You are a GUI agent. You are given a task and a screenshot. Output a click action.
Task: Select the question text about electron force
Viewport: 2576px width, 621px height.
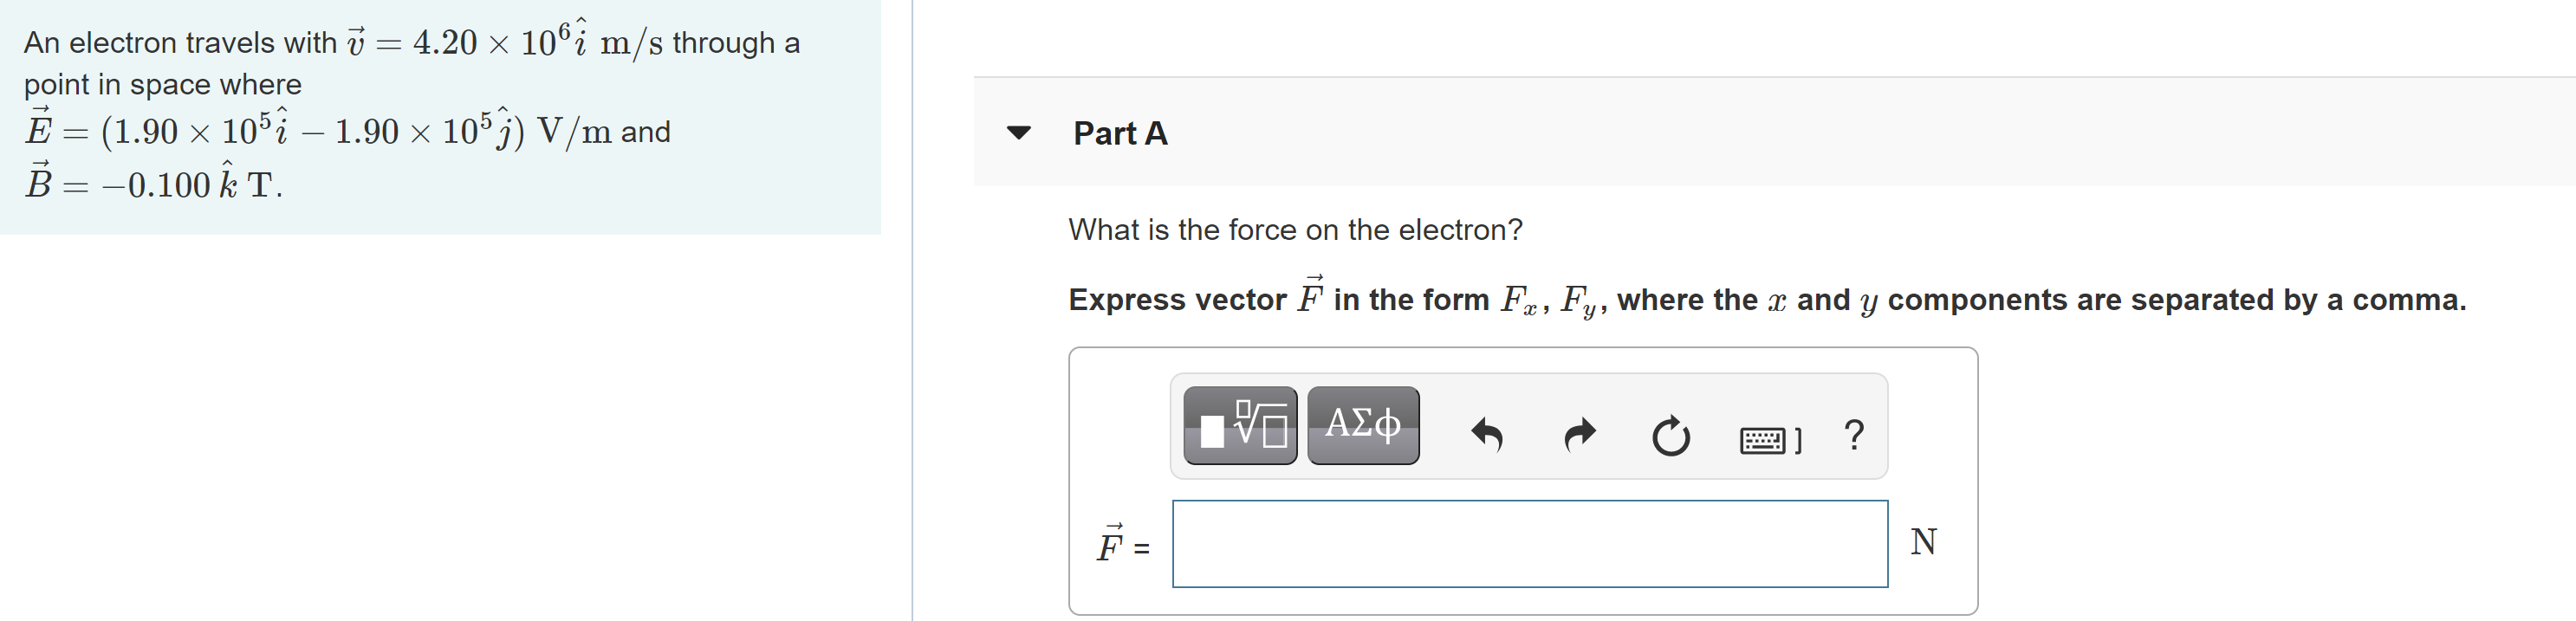pyautogui.click(x=1295, y=230)
